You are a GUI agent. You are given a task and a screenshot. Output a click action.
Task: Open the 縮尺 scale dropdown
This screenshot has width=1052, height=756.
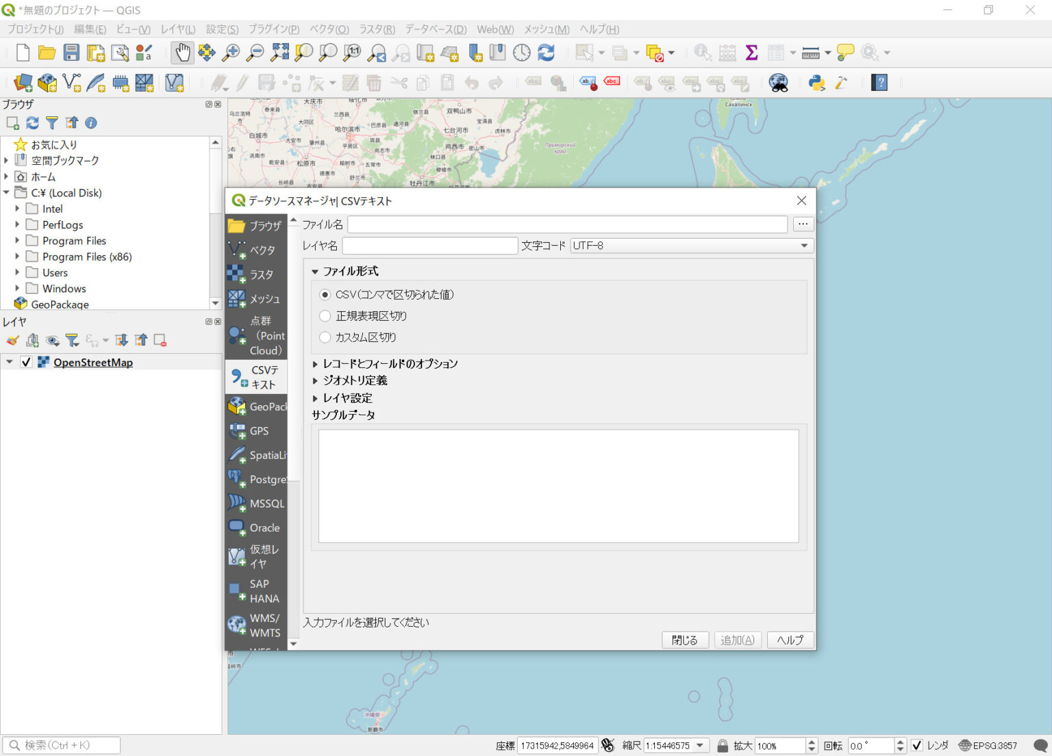click(x=699, y=745)
